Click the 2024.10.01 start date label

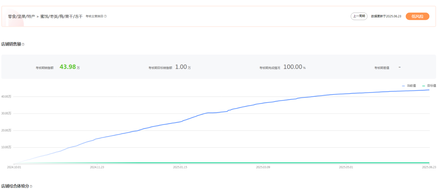pos(14,167)
